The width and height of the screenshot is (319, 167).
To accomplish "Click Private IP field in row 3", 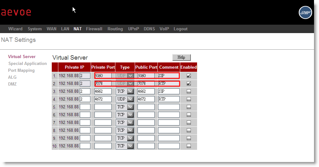I will [85, 91].
